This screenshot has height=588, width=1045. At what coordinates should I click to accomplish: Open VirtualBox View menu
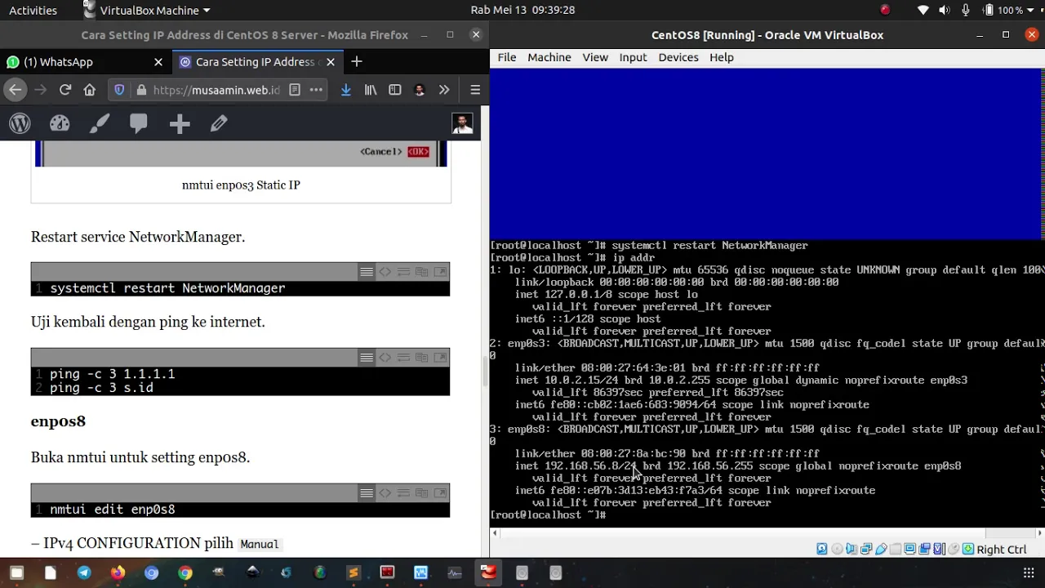tap(594, 57)
